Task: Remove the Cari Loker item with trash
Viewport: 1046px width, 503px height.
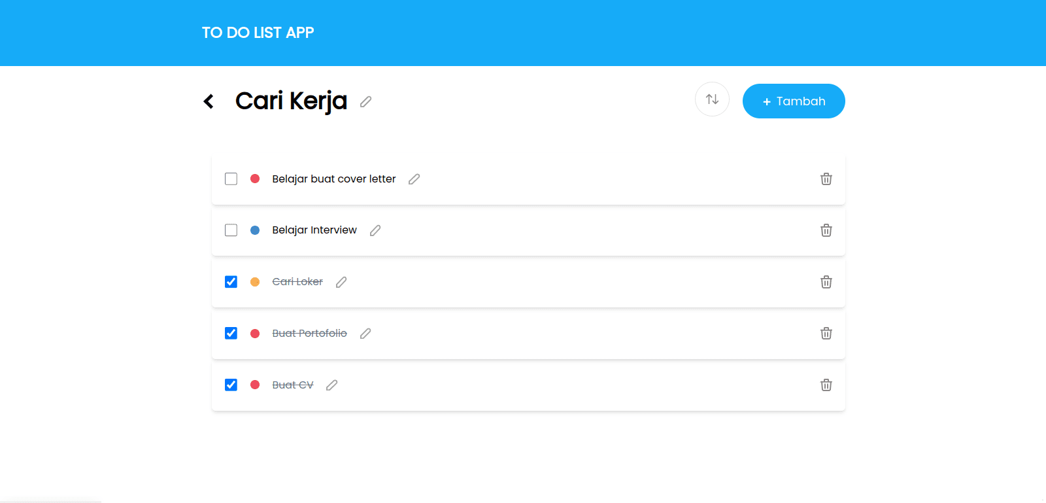Action: 826,282
